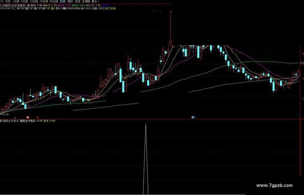Open the 多周期 multi-period view

pyautogui.click(x=86, y=1)
